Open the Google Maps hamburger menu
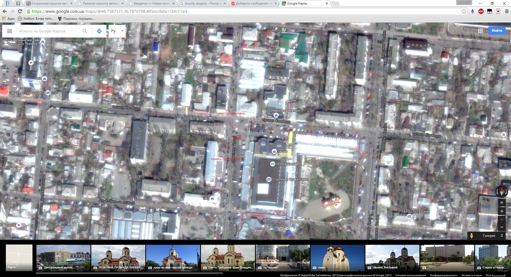Image resolution: width=511 pixels, height=277 pixels. [x=10, y=31]
